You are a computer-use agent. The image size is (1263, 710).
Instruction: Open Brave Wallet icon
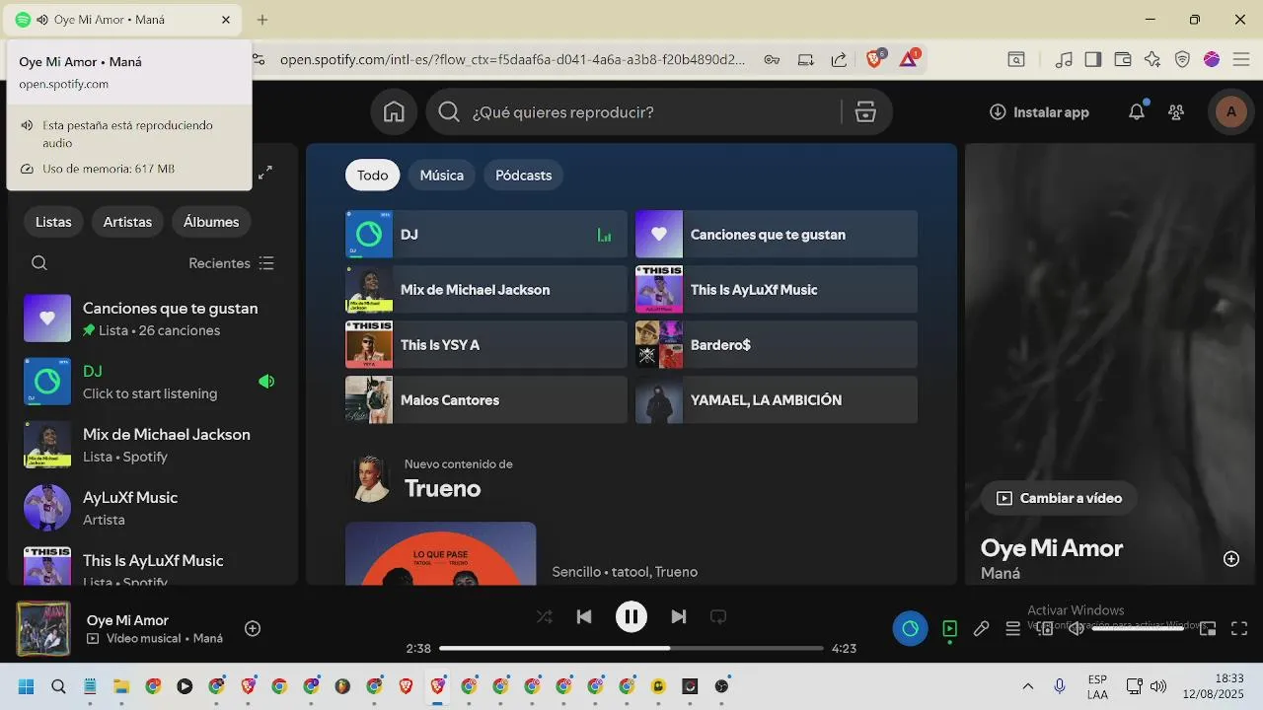point(1123,59)
